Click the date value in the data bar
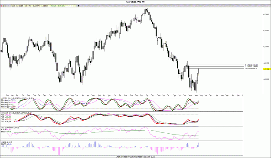 pyautogui.click(x=17, y=6)
